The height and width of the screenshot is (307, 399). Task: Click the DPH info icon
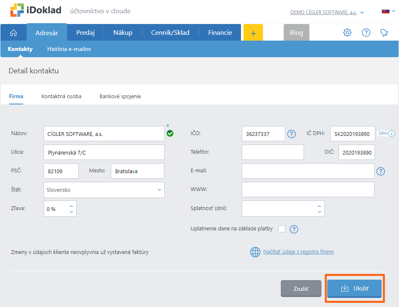[391, 133]
